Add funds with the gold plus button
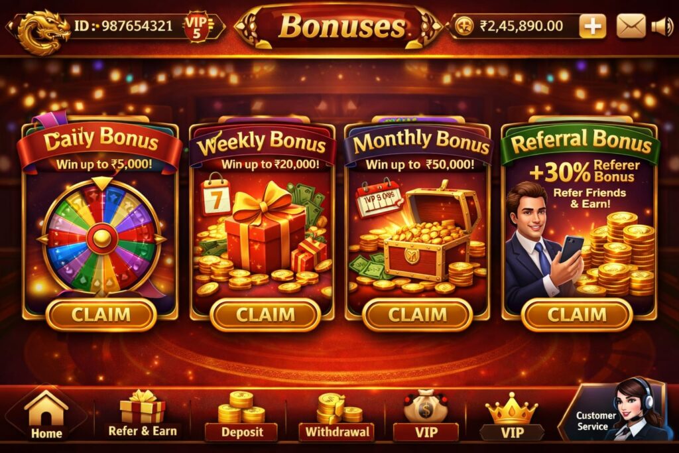679x453 pixels. click(592, 27)
